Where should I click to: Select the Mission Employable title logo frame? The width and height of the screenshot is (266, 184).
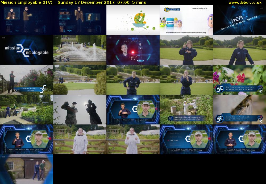pyautogui.click(x=27, y=50)
